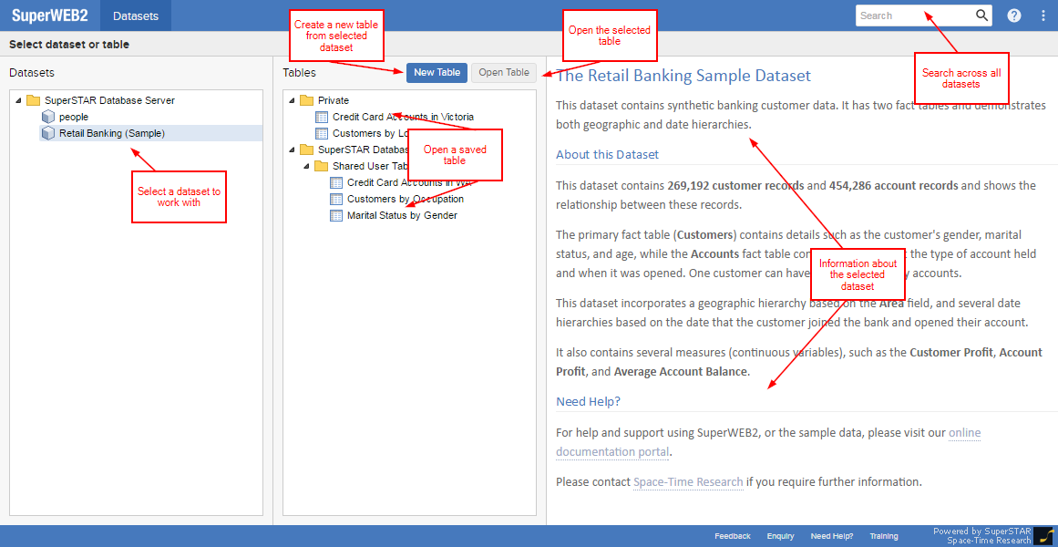The height and width of the screenshot is (547, 1058).
Task: Click the Marital Status by Gender table icon
Action: pyautogui.click(x=335, y=215)
